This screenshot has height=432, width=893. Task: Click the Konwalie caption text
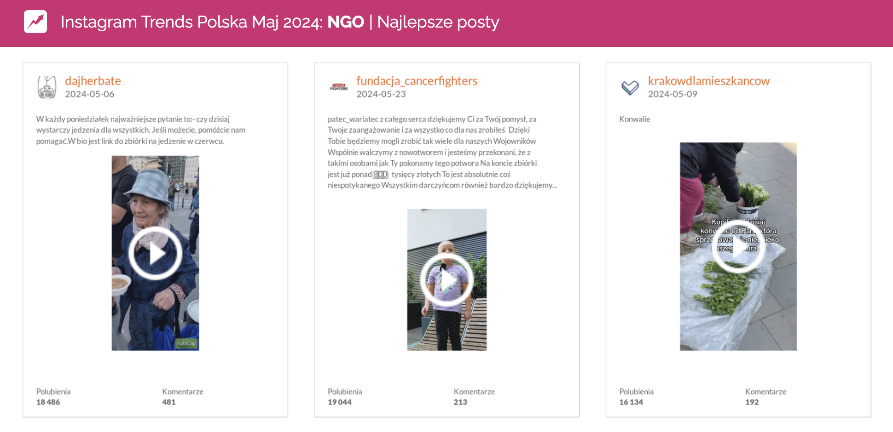634,119
